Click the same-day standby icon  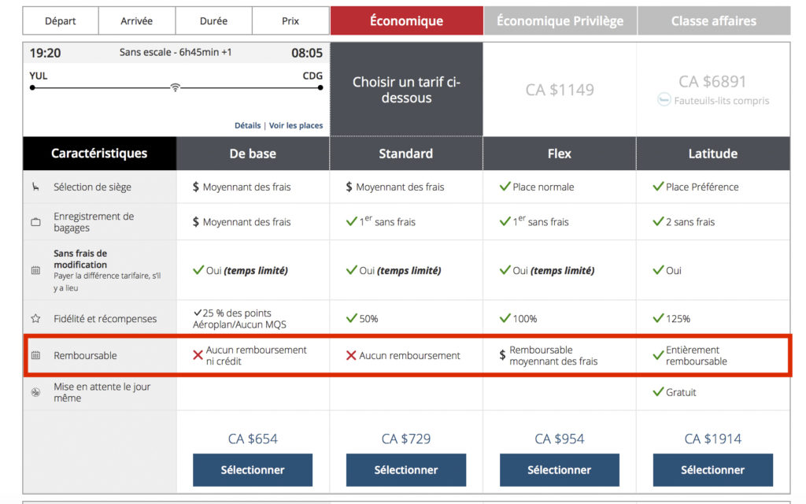pos(35,392)
